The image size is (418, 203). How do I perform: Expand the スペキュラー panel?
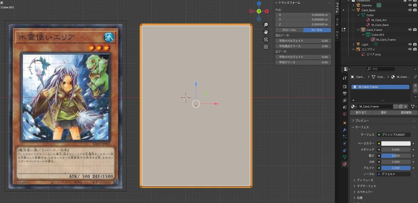pos(355,192)
